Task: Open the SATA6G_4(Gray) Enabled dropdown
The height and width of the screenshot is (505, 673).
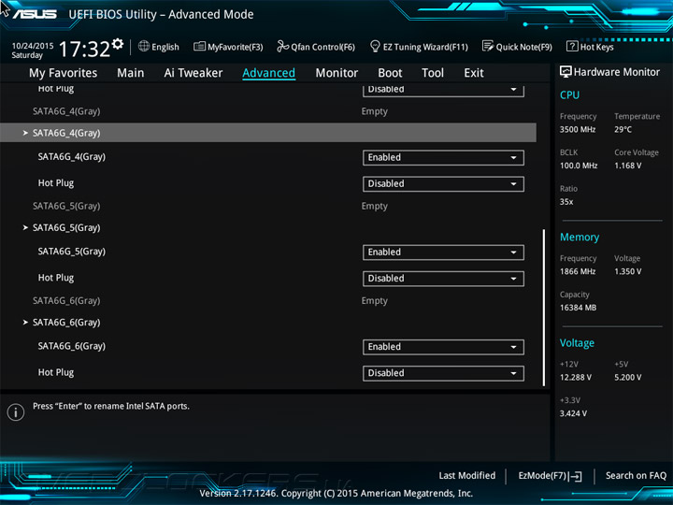Action: tap(443, 158)
